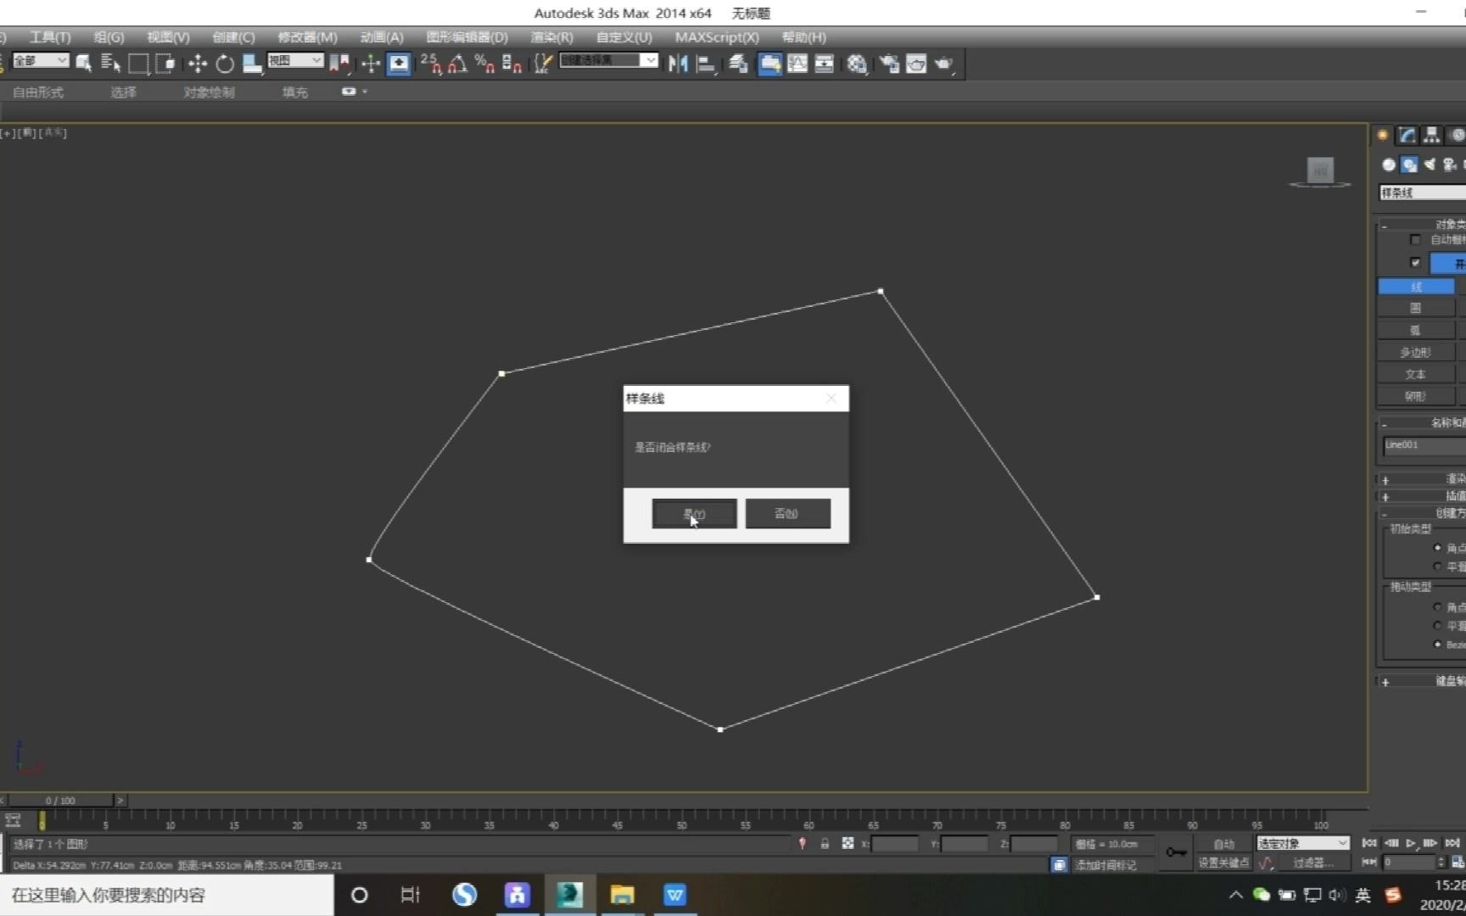1466x916 pixels.
Task: Click the Align tool icon
Action: (x=705, y=64)
